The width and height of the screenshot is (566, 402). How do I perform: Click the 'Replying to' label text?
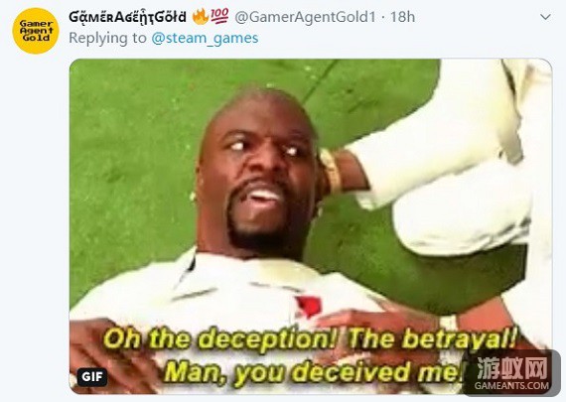coord(107,39)
